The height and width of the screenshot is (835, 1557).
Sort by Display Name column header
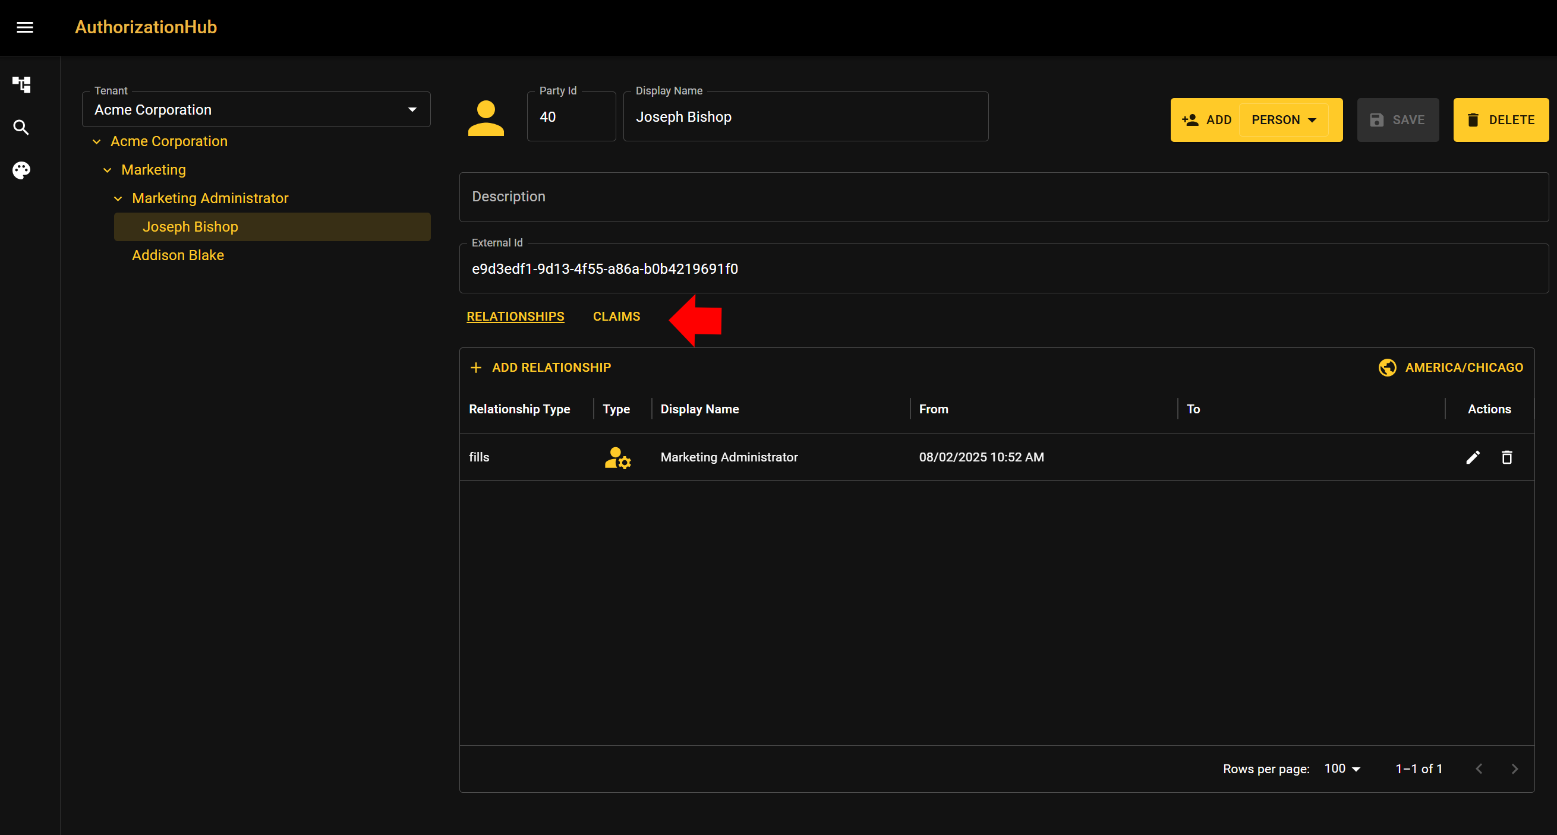[699, 409]
